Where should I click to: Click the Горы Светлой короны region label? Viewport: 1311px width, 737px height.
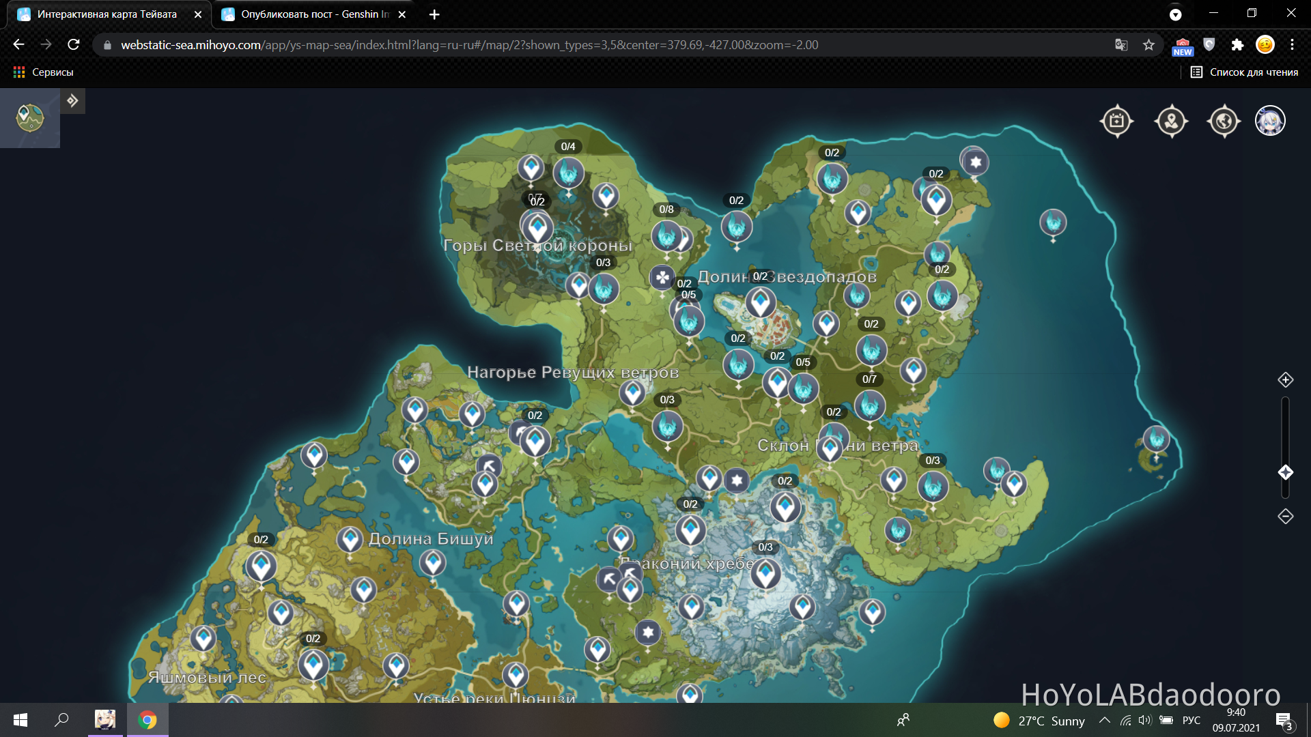point(537,246)
